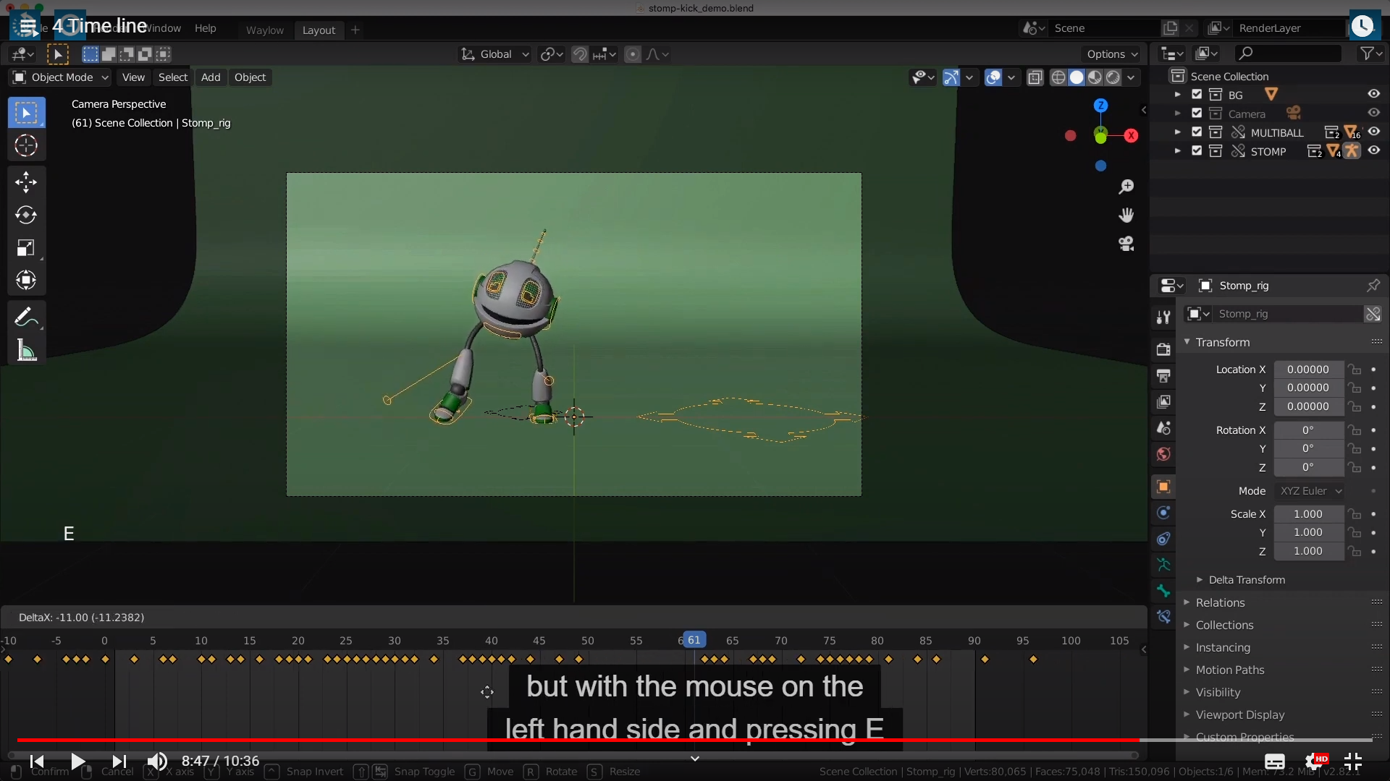1390x781 pixels.
Task: Hide the BG collection with eye icon
Action: (1373, 94)
